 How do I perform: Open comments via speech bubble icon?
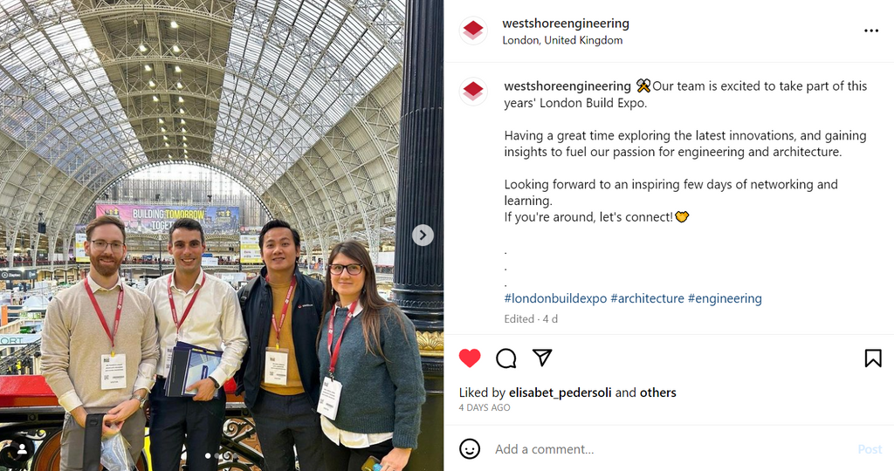tap(506, 358)
